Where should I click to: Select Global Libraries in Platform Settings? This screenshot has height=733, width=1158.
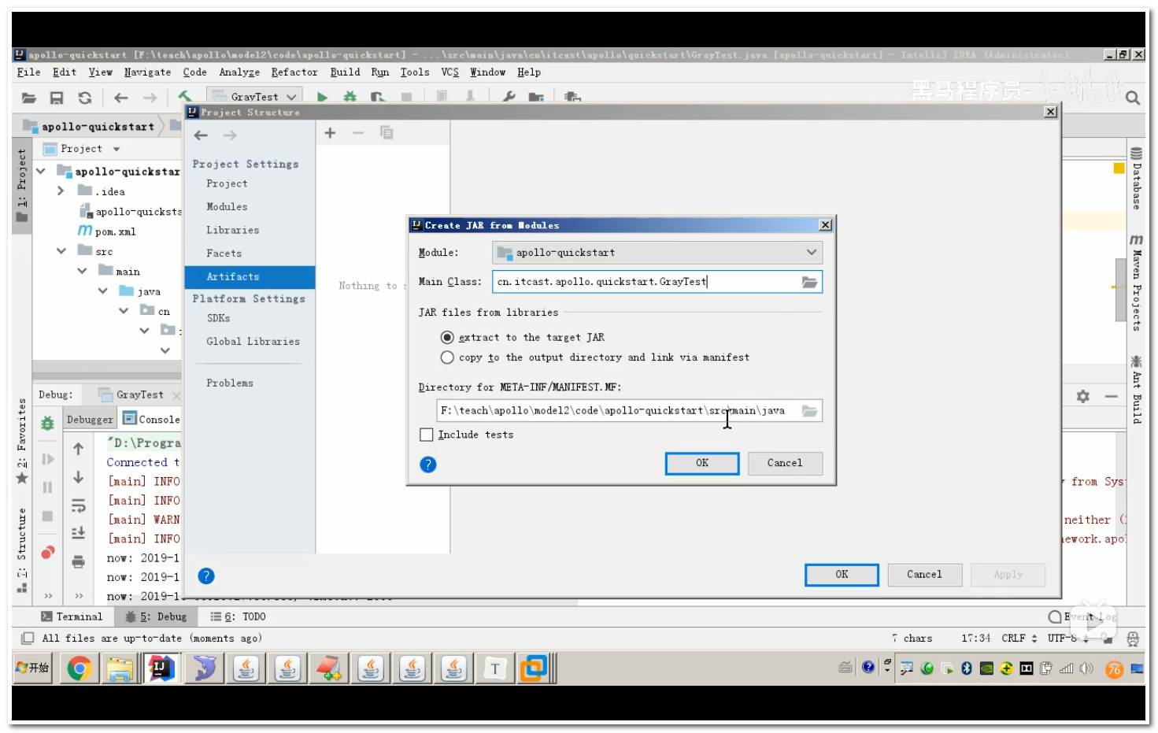(253, 342)
